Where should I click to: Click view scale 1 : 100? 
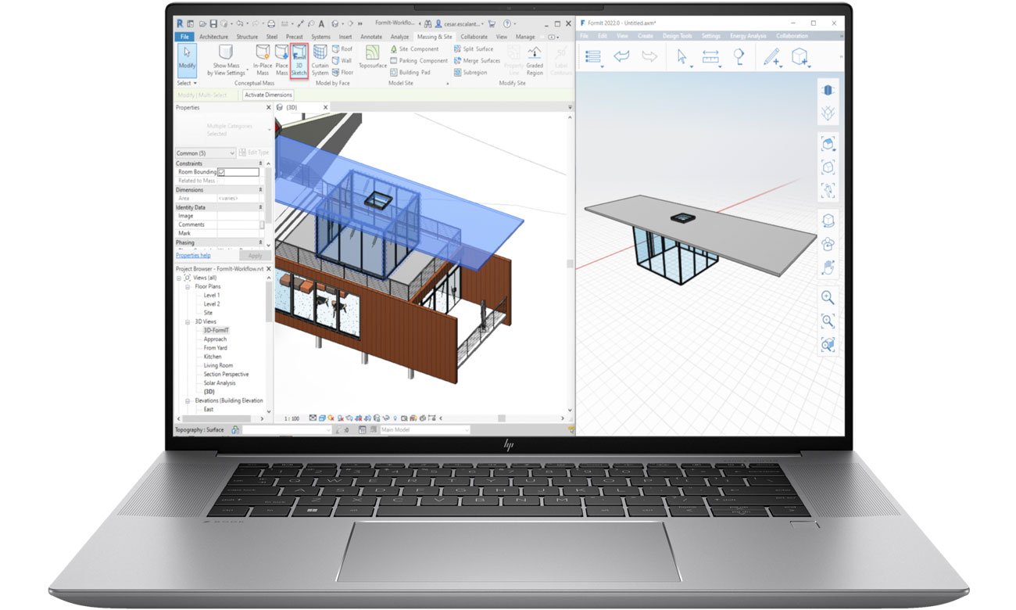(292, 418)
